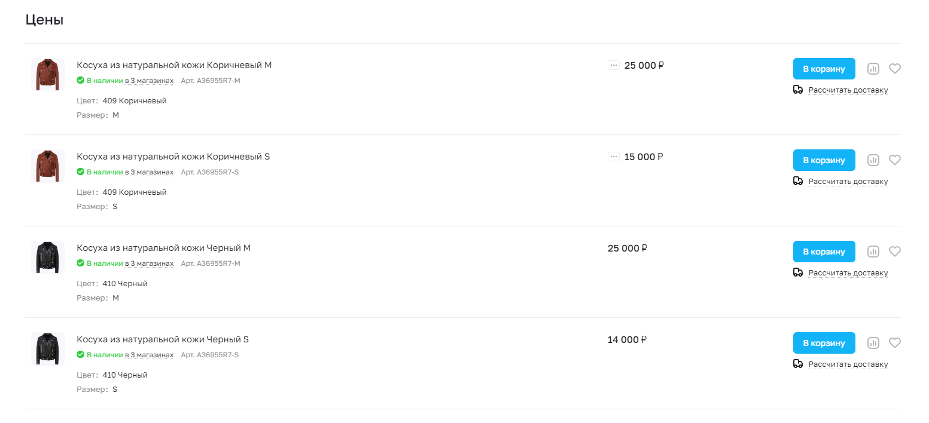Viewport: 929px width, 423px height.
Task: Favorite the black M jacket heart icon
Action: coord(894,252)
